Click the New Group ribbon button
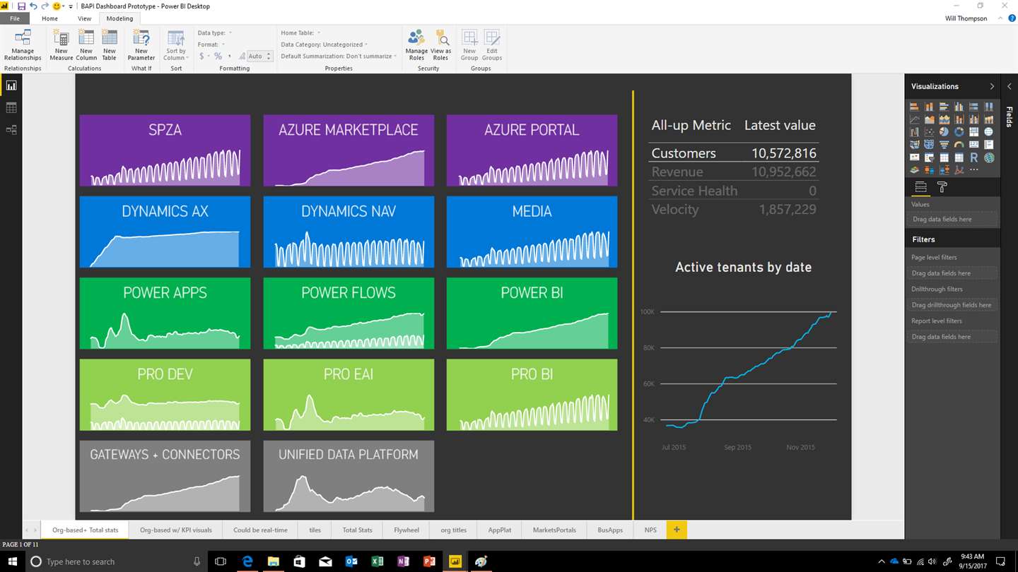The width and height of the screenshot is (1018, 572). click(x=469, y=45)
